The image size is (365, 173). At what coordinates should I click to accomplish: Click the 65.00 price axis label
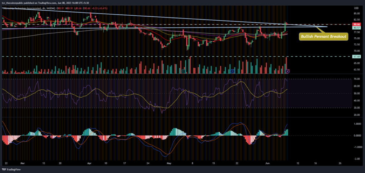pyautogui.click(x=356, y=63)
